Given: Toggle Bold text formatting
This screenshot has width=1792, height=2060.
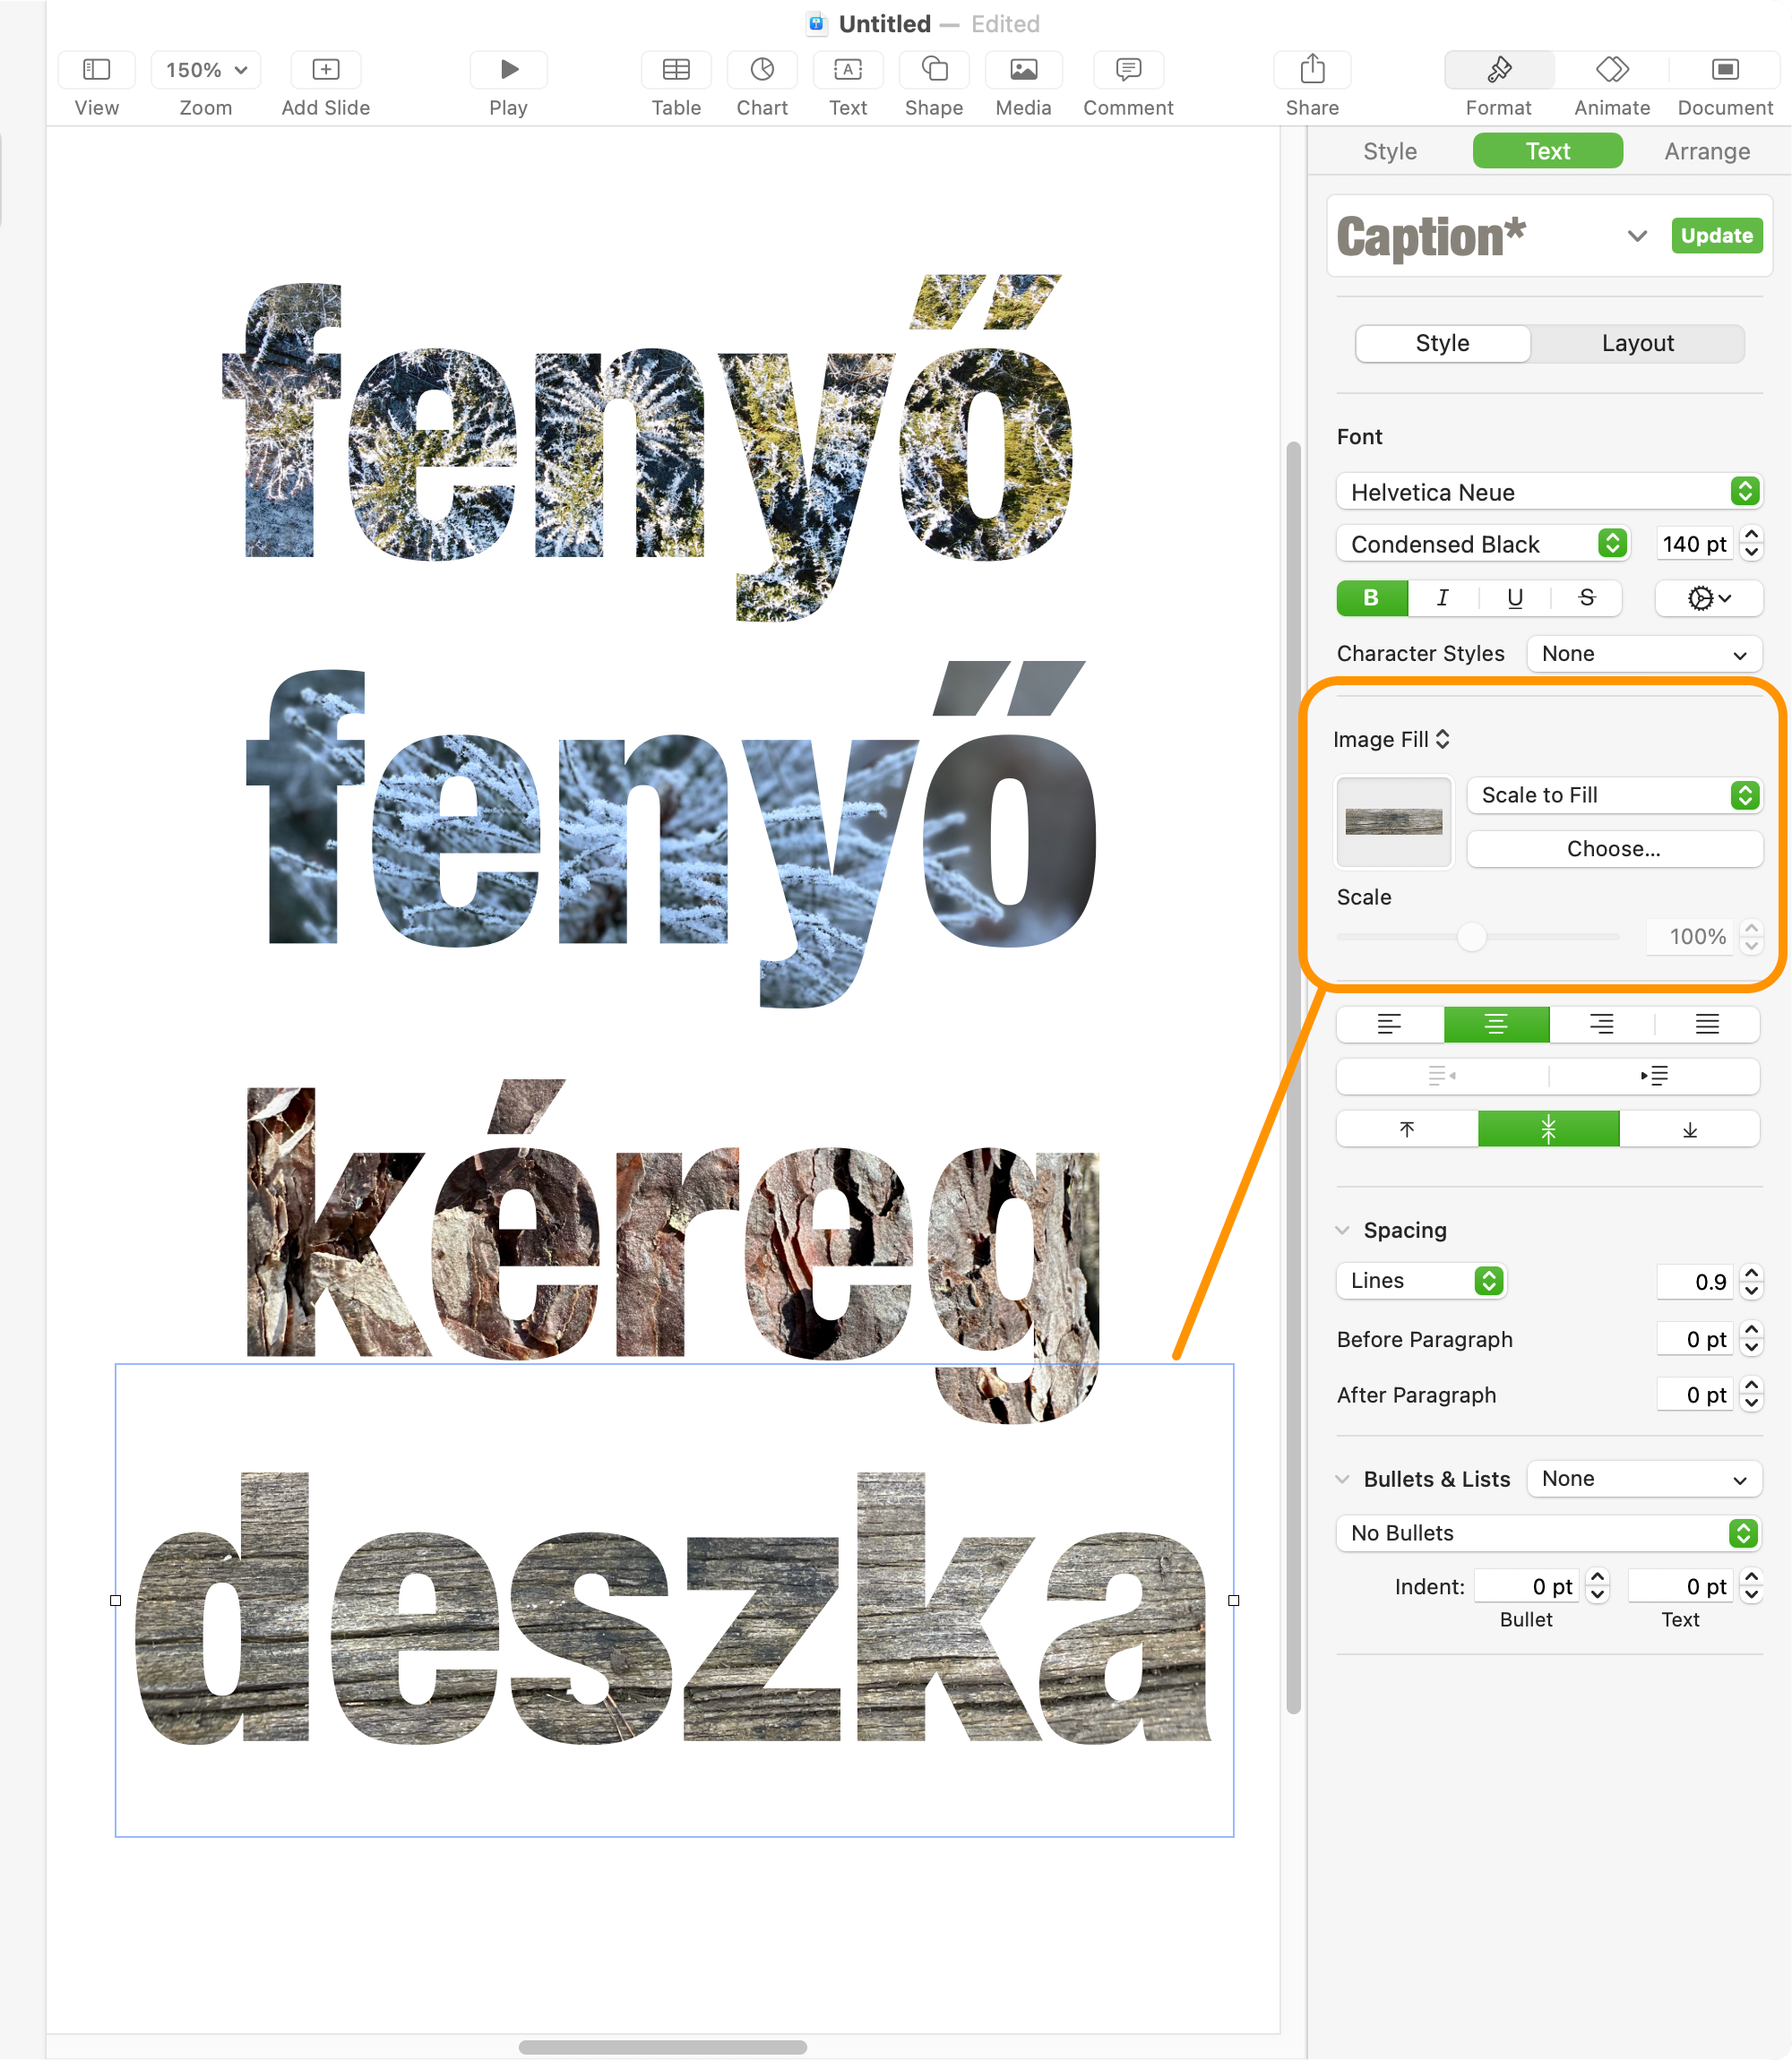Looking at the screenshot, I should pos(1371,597).
